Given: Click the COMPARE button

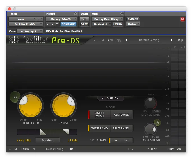Looking at the screenshot, I should 68,24.
